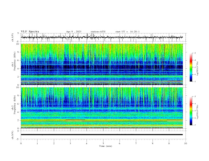Viewport: 209px width, 161px height.
Task: Click the time axis tick label "9"
Action: tap(169, 143)
